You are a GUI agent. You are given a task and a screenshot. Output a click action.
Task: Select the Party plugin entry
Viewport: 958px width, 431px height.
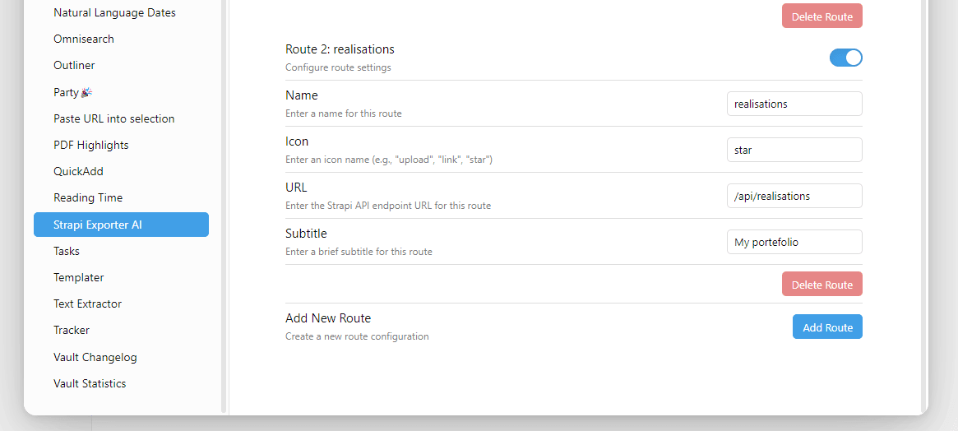[72, 92]
